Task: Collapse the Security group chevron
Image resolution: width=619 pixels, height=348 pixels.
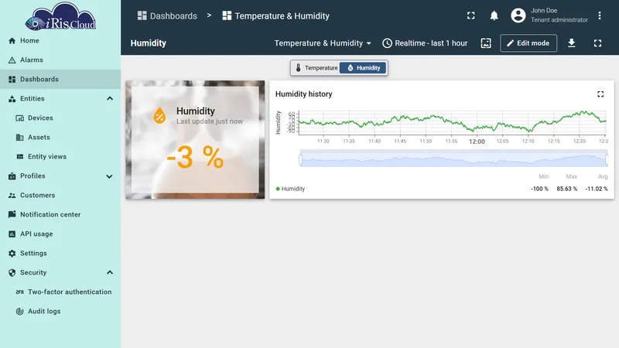Action: [110, 273]
